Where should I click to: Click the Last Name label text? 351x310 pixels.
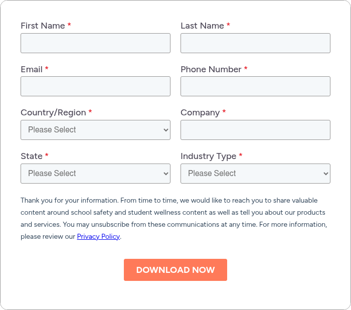pyautogui.click(x=202, y=26)
